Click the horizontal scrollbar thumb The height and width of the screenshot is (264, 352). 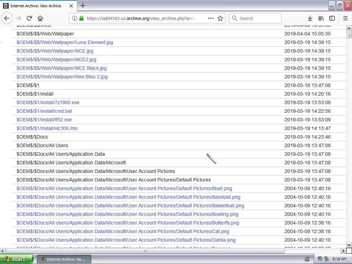[145, 251]
